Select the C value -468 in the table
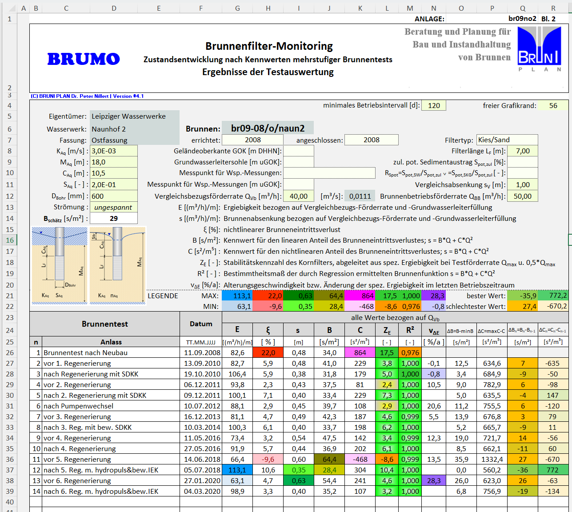The height and width of the screenshot is (512, 572). 360,459
